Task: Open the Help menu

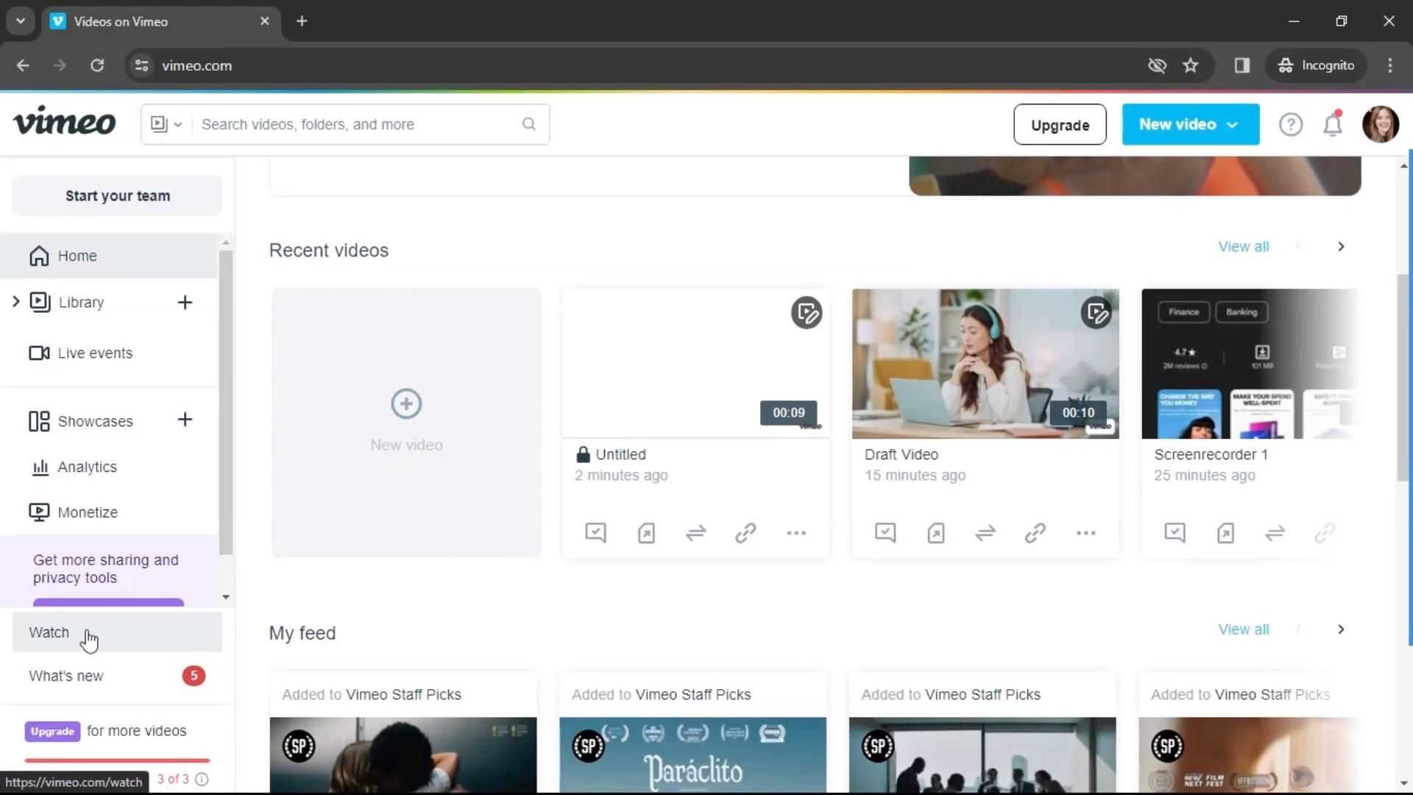Action: point(1291,124)
